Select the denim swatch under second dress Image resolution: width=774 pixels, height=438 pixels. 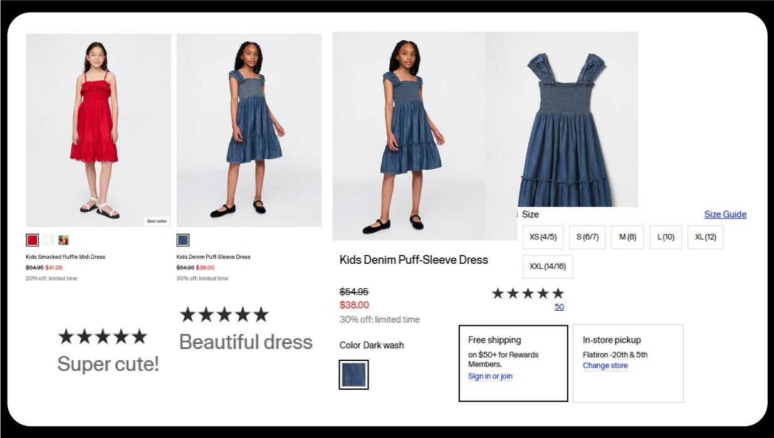tap(183, 240)
